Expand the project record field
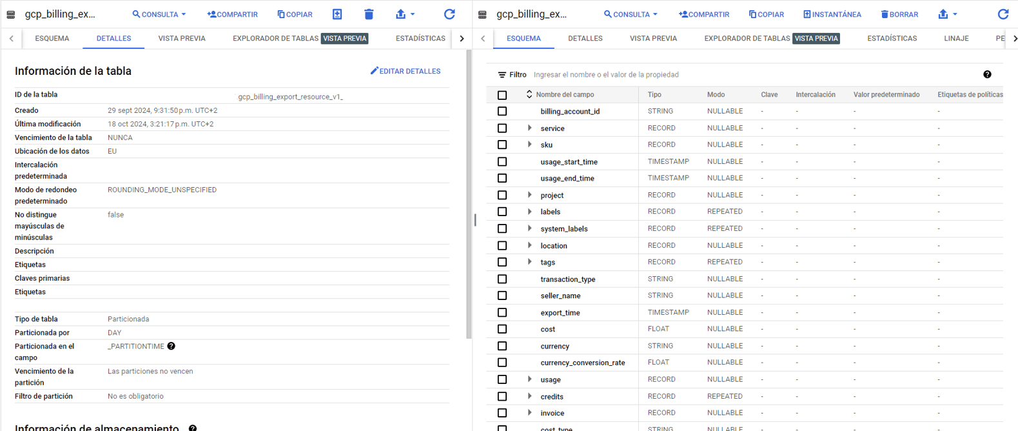The height and width of the screenshot is (431, 1018). click(530, 195)
